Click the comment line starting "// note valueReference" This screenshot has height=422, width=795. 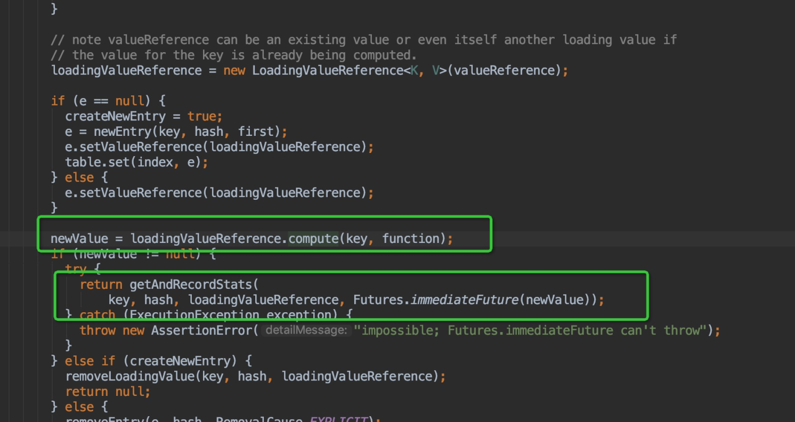[x=364, y=40]
